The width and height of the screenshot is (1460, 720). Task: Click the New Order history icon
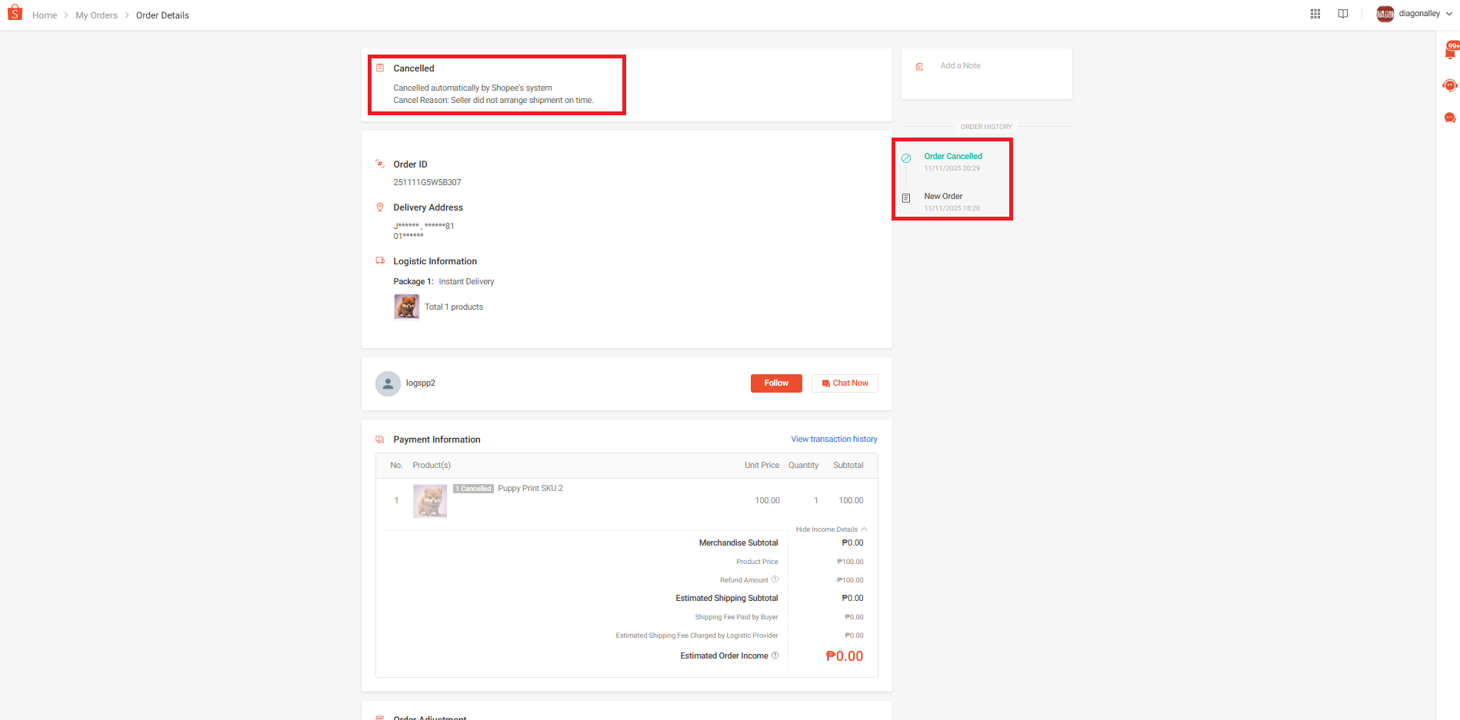coord(906,198)
